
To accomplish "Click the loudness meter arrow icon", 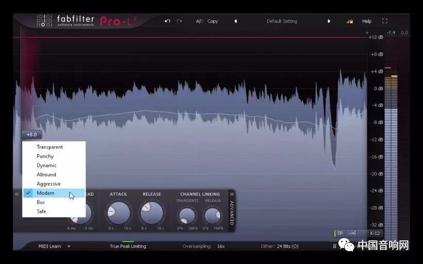I will point(352,233).
